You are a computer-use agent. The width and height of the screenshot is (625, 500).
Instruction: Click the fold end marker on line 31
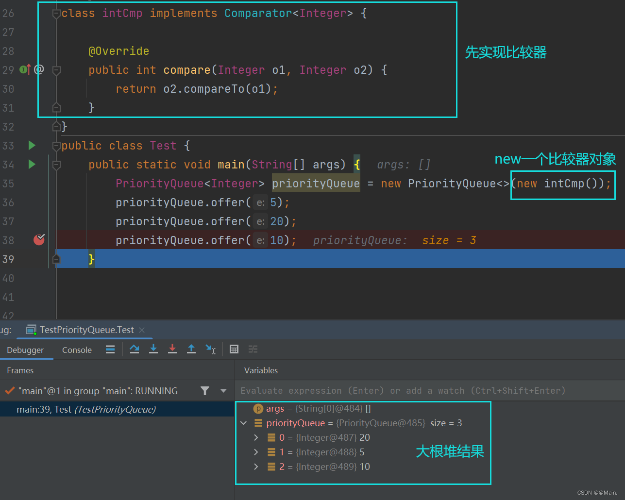pyautogui.click(x=56, y=107)
